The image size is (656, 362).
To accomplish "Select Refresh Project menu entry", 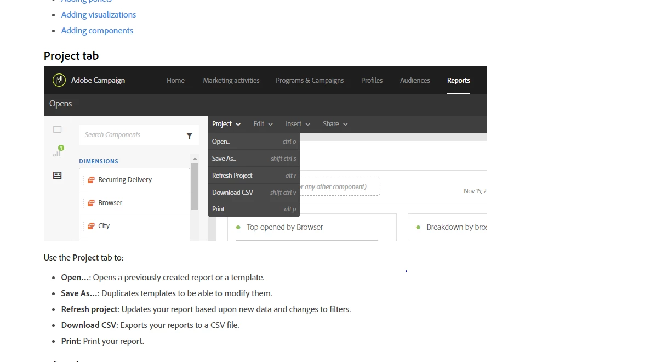I will coord(254,176).
